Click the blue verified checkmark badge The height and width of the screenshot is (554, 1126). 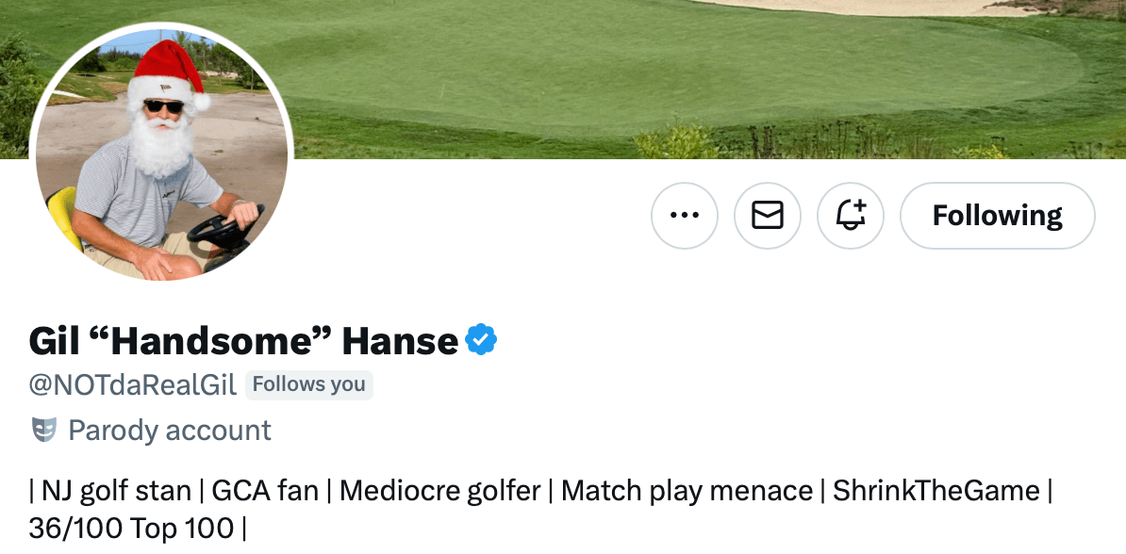(482, 340)
